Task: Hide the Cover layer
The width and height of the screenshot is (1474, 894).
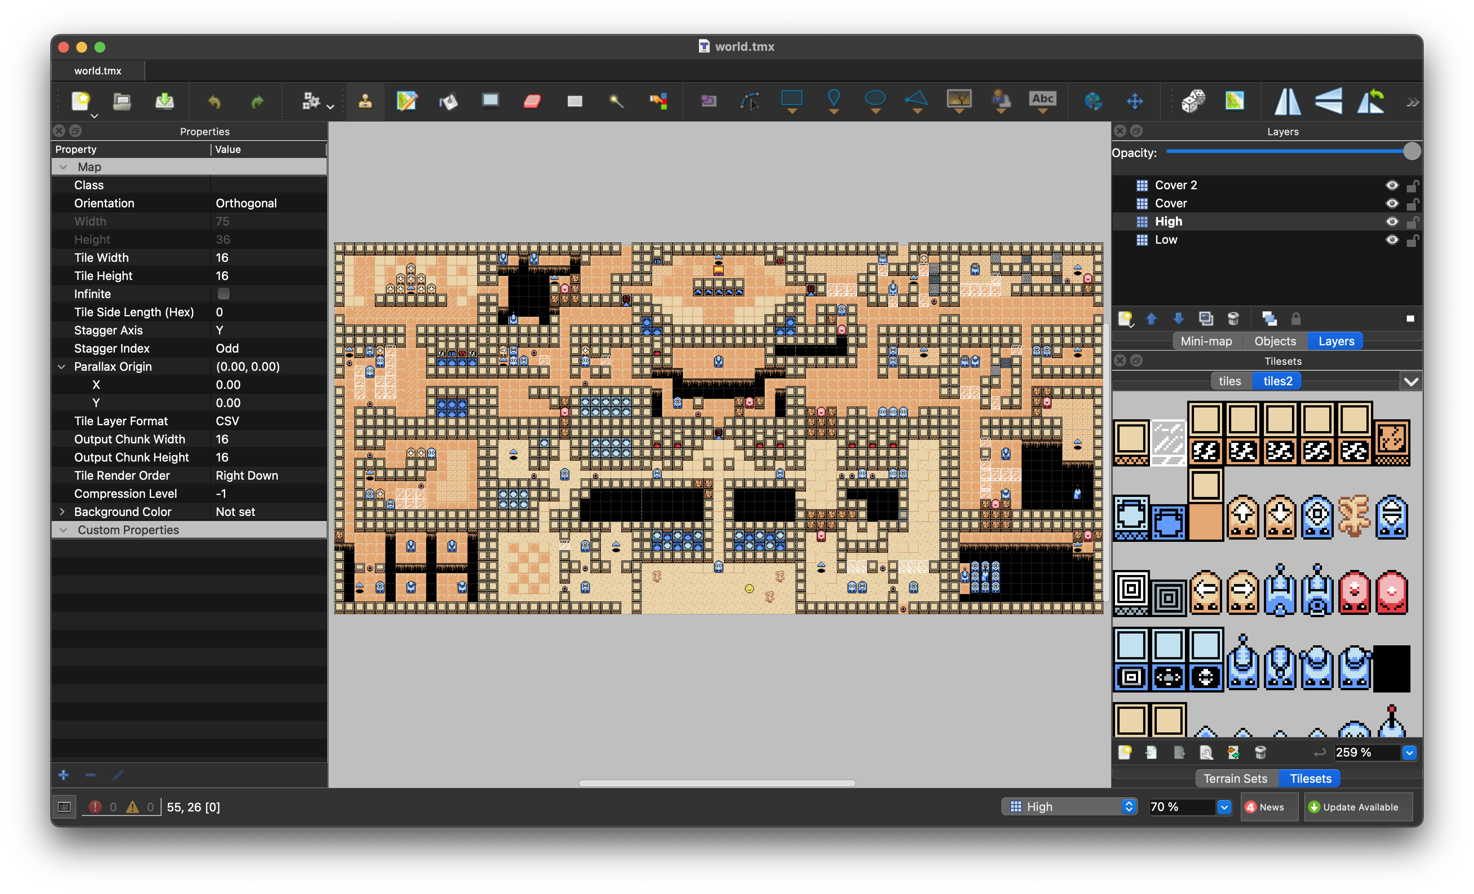Action: tap(1391, 203)
